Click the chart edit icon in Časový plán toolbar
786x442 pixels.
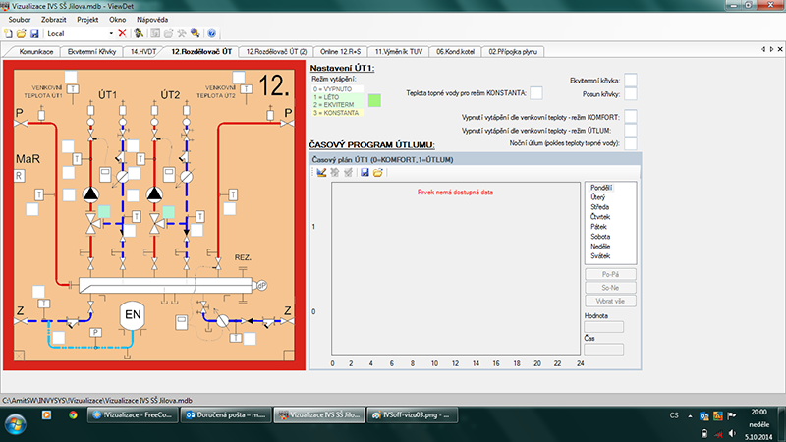tap(321, 173)
